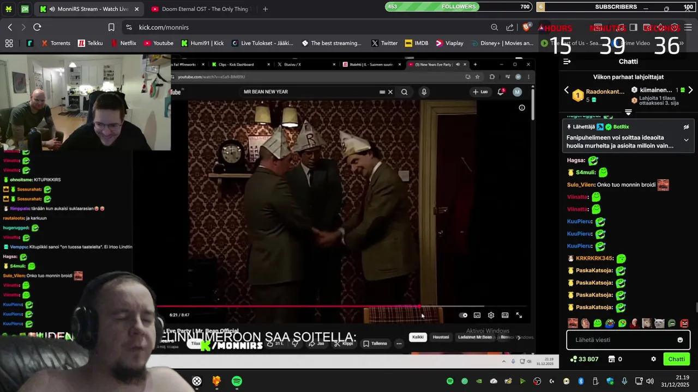Search YouTube with the magnifier button

pos(404,92)
